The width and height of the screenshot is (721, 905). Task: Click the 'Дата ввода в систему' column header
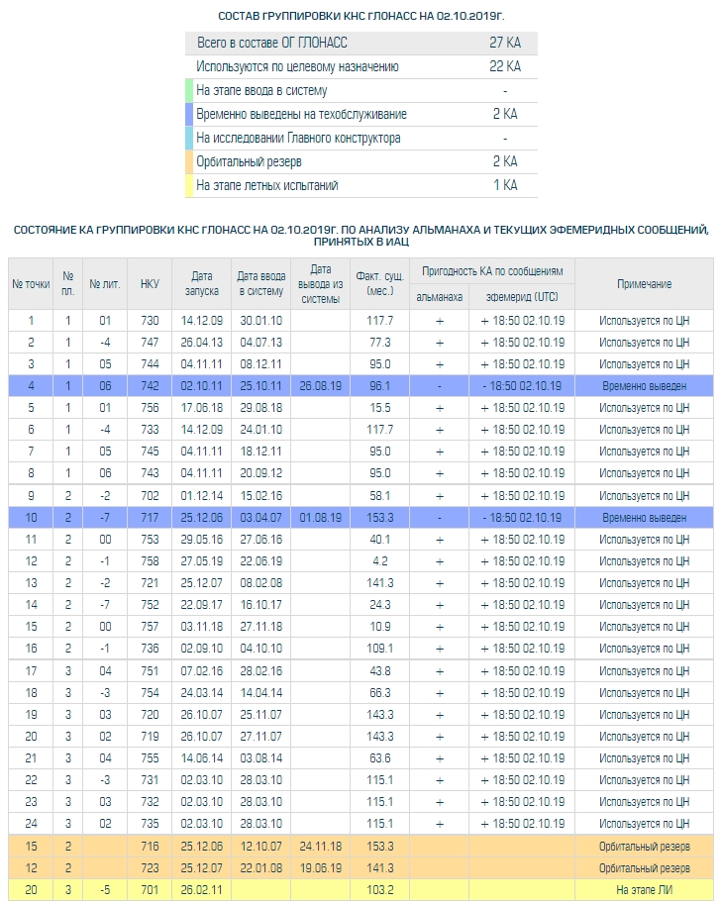click(x=260, y=284)
